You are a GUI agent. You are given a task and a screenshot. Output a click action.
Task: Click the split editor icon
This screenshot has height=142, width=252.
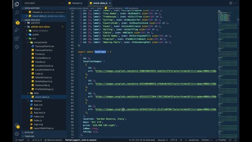pos(231,3)
